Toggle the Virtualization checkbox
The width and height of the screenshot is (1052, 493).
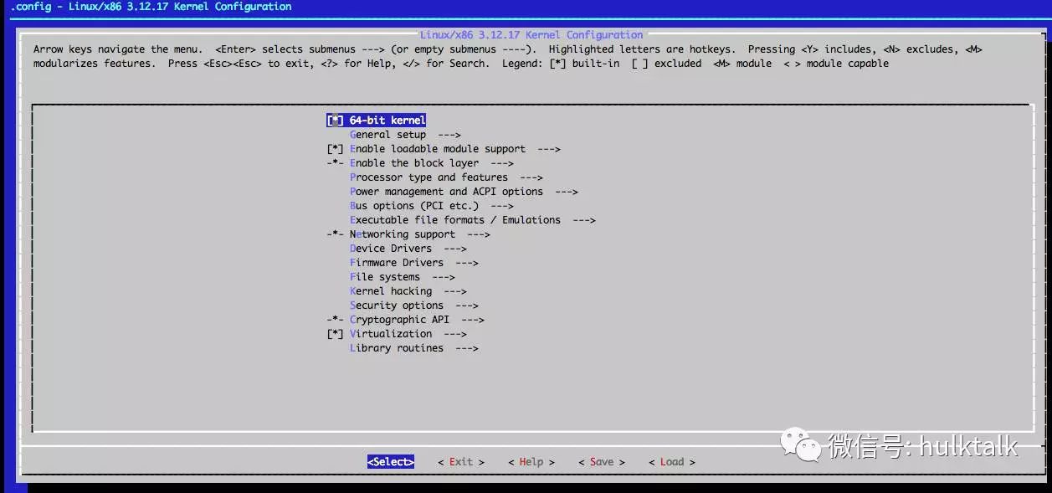[x=336, y=334]
